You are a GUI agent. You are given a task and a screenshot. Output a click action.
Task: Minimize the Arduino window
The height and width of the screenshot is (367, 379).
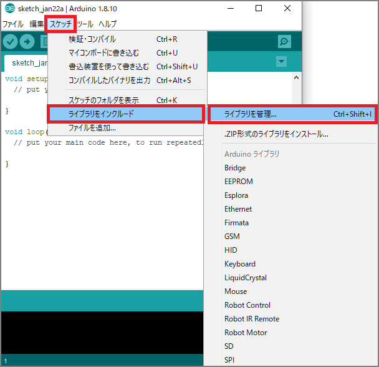click(x=231, y=8)
